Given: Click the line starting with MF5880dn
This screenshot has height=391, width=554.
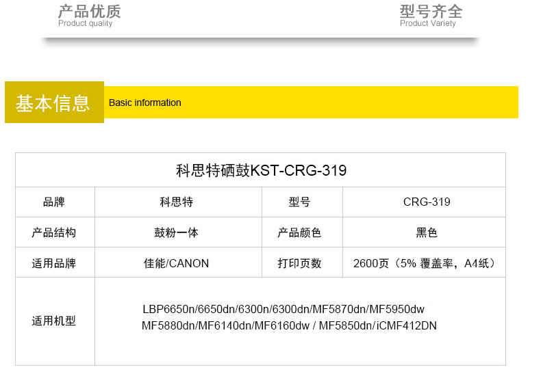Looking at the screenshot, I should [x=289, y=325].
